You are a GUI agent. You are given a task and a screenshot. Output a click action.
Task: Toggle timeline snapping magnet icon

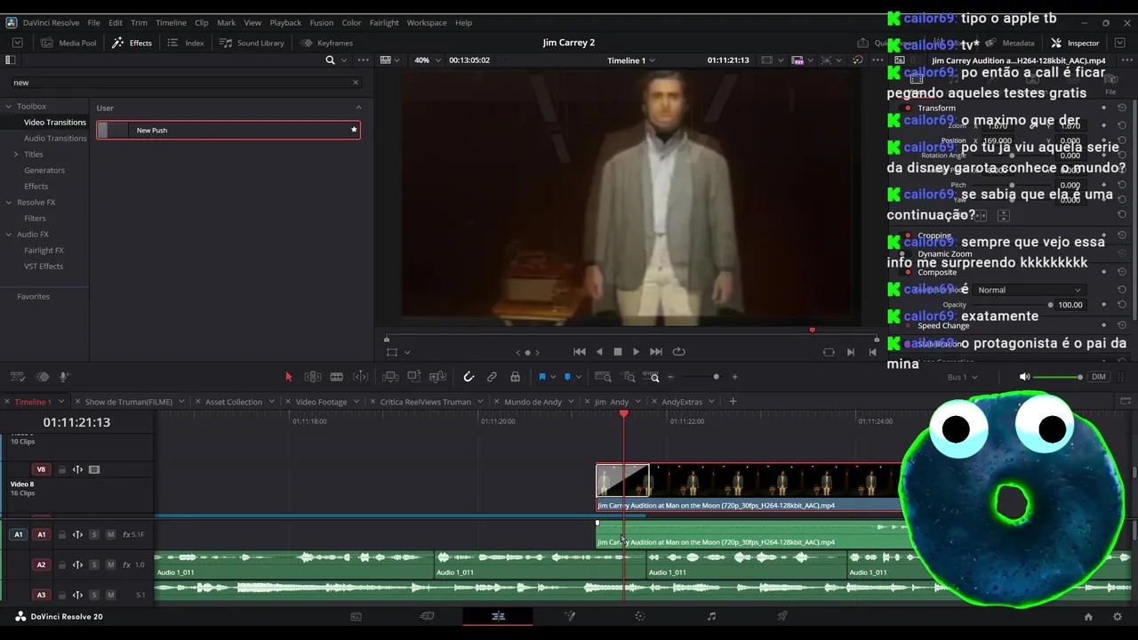[x=469, y=377]
